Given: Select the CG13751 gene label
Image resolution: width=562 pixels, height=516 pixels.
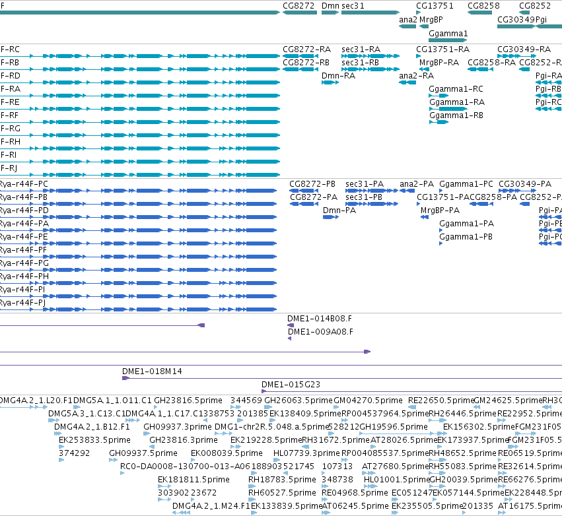Looking at the screenshot, I should click(x=435, y=6).
